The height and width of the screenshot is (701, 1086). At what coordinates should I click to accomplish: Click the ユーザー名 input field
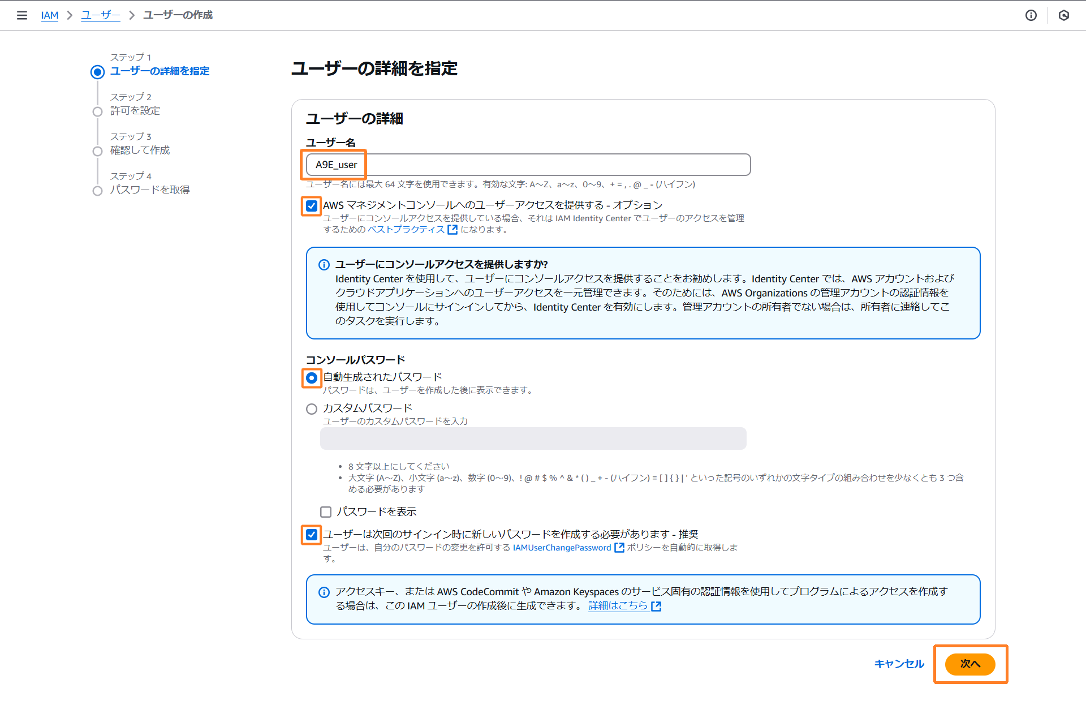pyautogui.click(x=528, y=165)
